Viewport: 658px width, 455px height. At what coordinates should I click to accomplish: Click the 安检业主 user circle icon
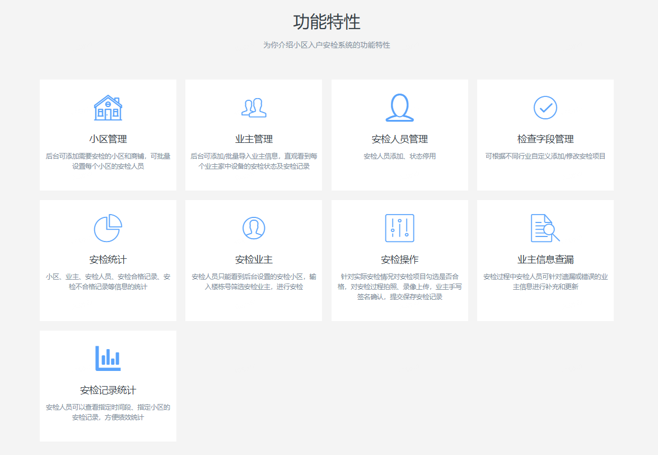[x=254, y=227]
